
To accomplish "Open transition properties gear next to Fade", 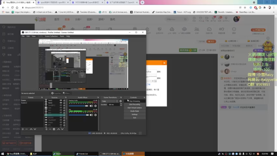I will pos(120,101).
